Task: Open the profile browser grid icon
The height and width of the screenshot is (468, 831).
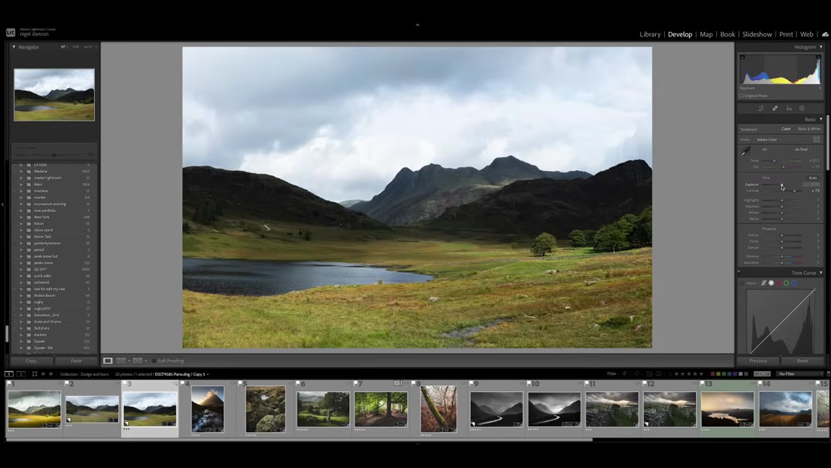Action: pyautogui.click(x=816, y=139)
